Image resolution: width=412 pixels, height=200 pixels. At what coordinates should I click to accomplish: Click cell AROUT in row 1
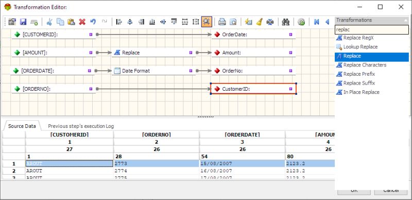point(70,163)
